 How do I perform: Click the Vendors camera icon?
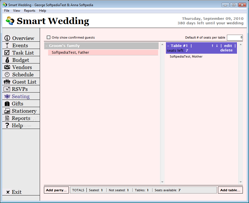pos(7,67)
